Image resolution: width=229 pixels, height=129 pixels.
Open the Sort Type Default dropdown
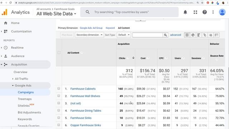[124, 35]
